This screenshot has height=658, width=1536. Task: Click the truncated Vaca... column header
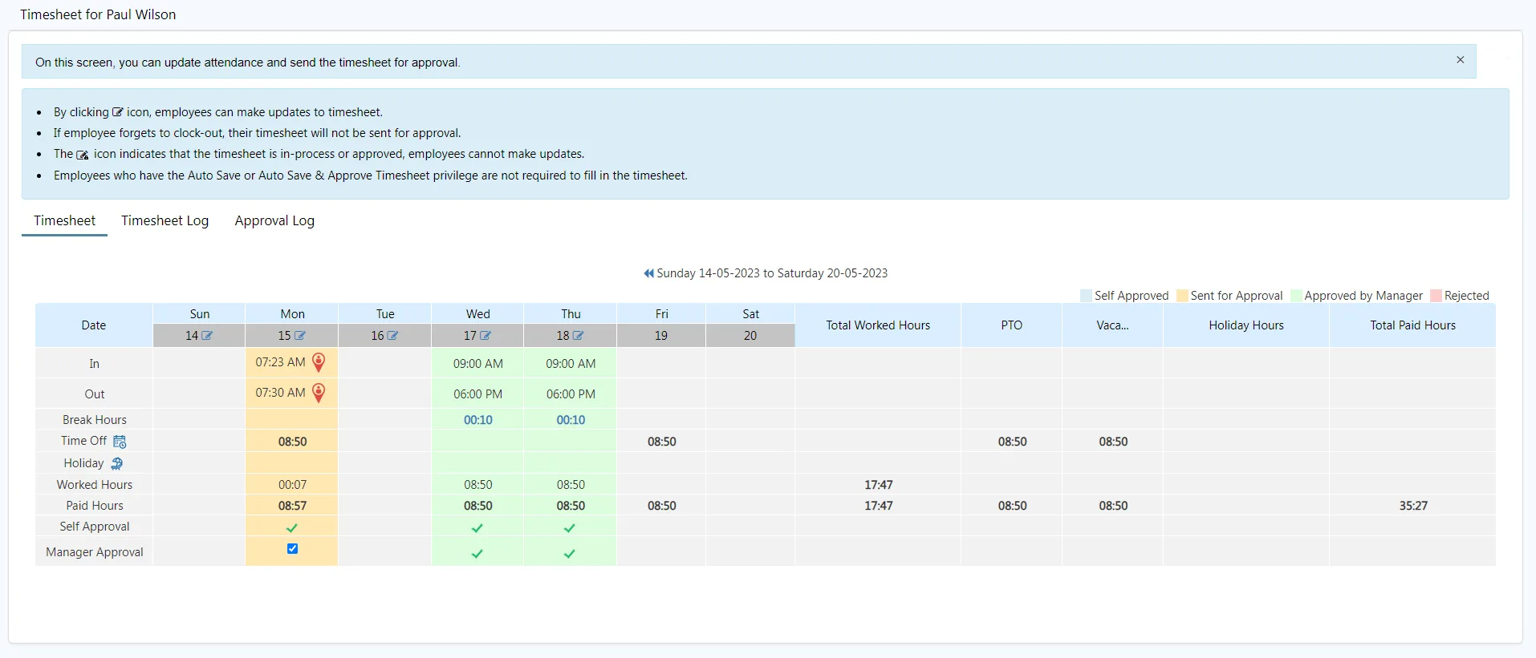coord(1112,325)
